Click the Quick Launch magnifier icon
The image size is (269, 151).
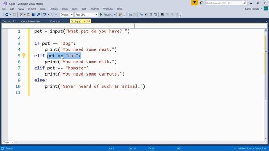click(245, 3)
